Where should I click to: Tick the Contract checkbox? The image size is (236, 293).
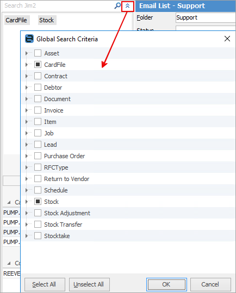point(38,76)
